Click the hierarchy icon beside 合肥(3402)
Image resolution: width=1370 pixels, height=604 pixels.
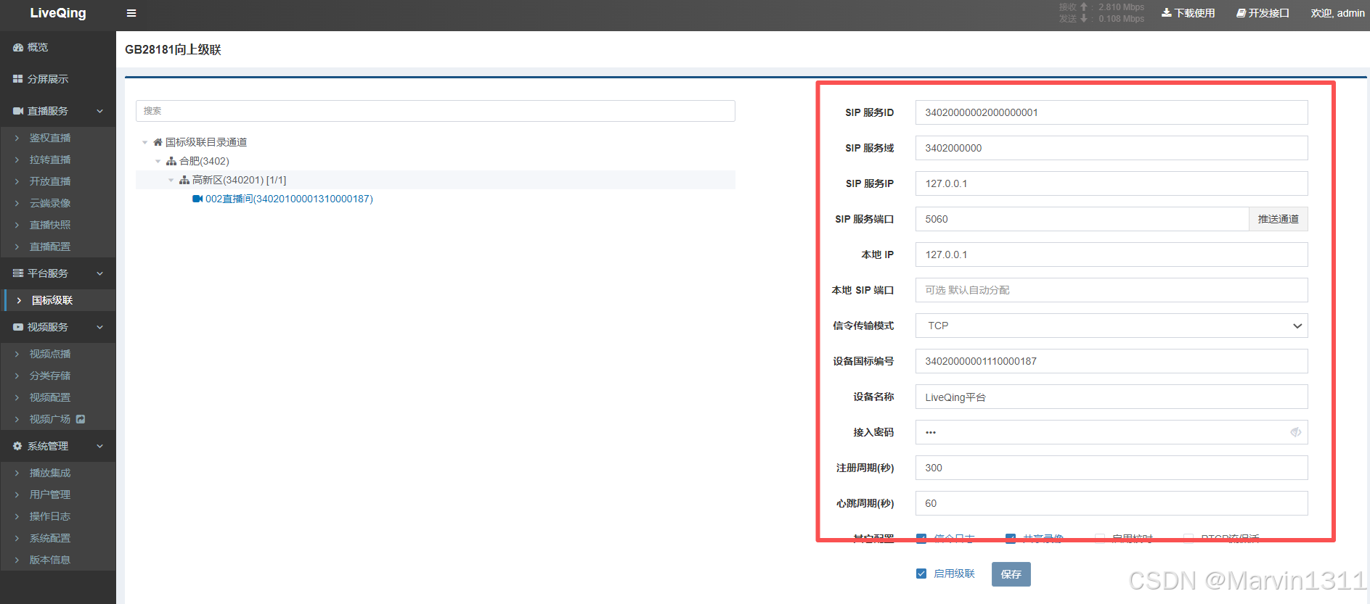pos(171,161)
